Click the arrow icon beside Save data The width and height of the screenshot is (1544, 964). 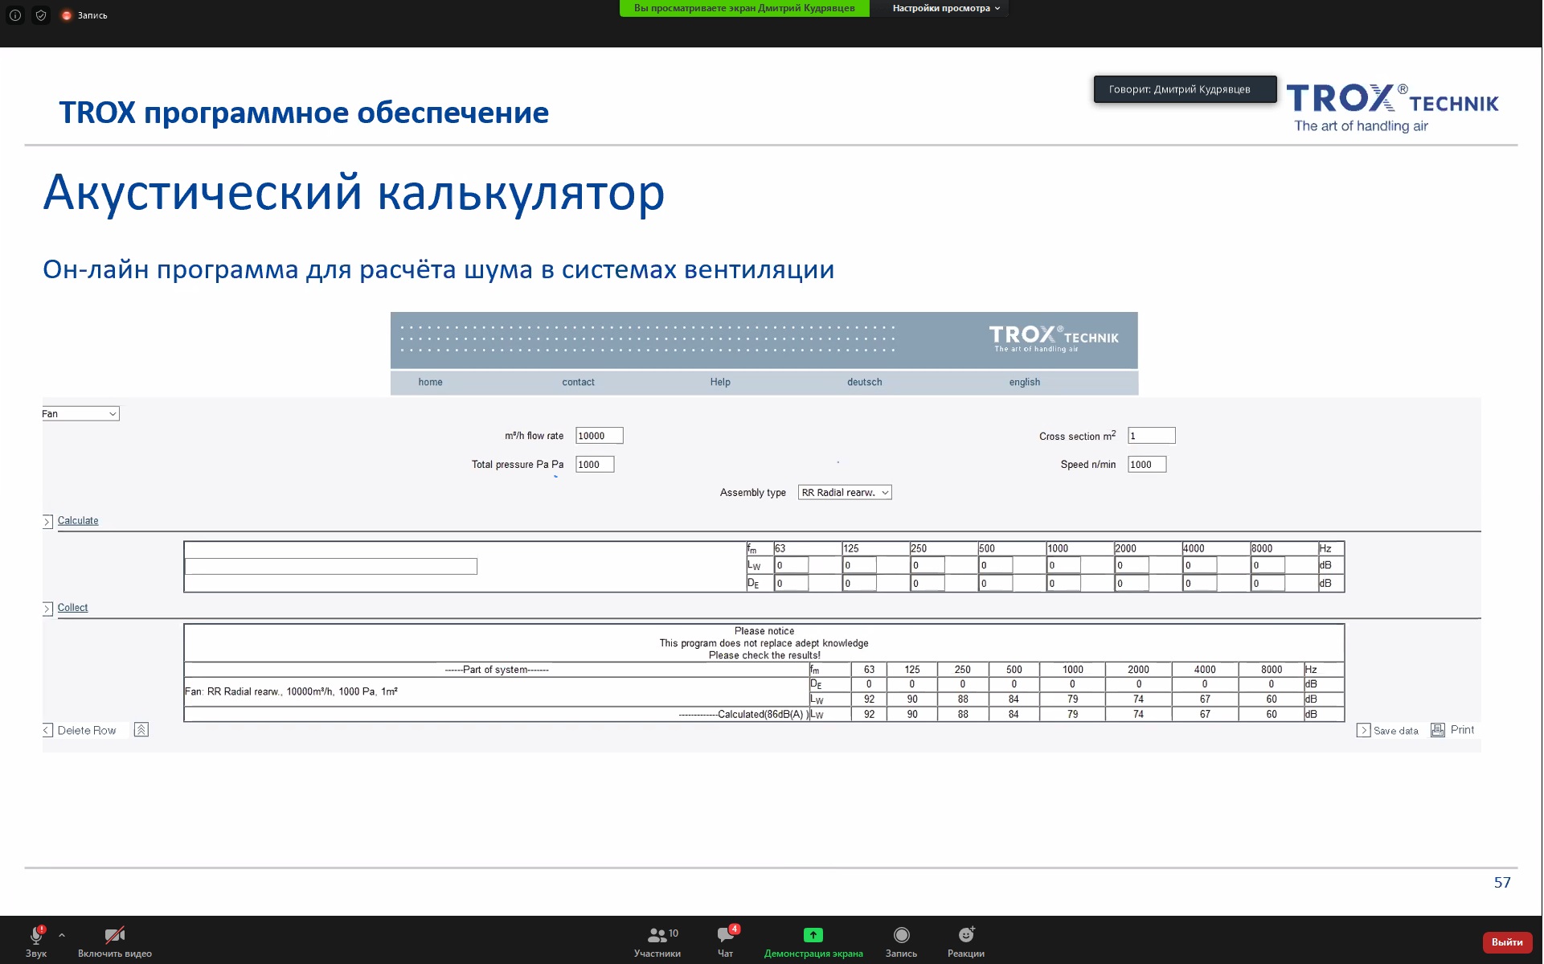tap(1363, 730)
